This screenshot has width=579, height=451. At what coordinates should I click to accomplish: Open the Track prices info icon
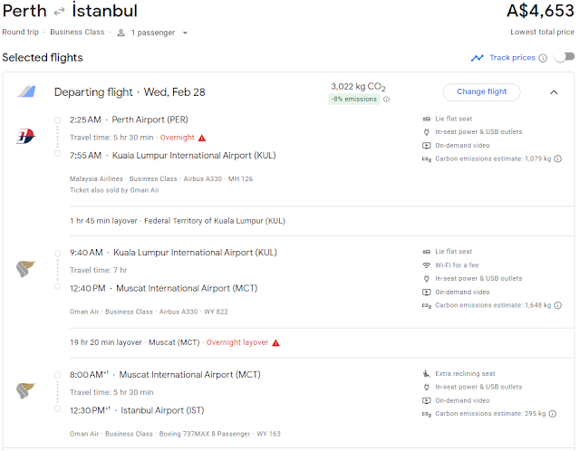pyautogui.click(x=543, y=58)
